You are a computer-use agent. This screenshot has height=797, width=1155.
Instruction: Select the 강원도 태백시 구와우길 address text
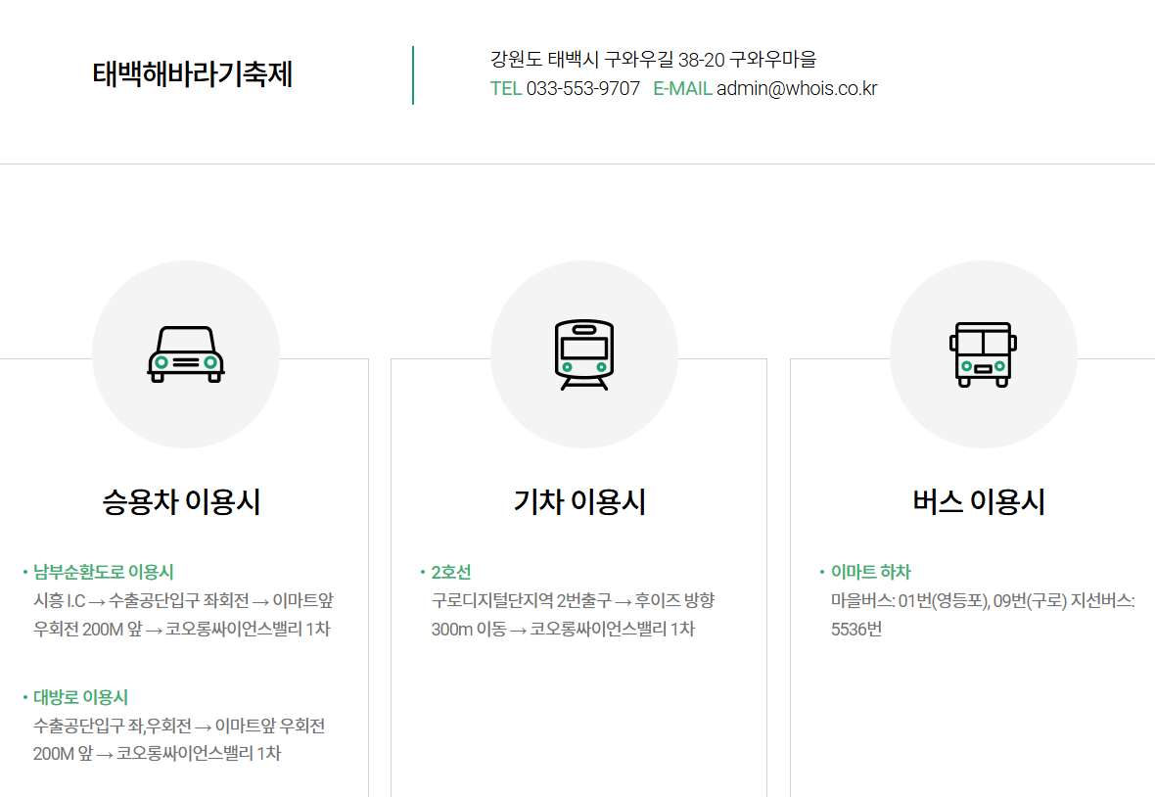pyautogui.click(x=654, y=59)
